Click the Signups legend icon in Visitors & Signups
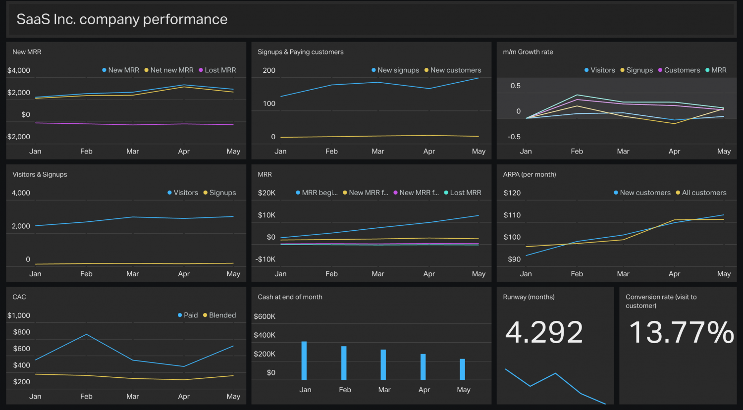The height and width of the screenshot is (410, 743). pos(204,193)
